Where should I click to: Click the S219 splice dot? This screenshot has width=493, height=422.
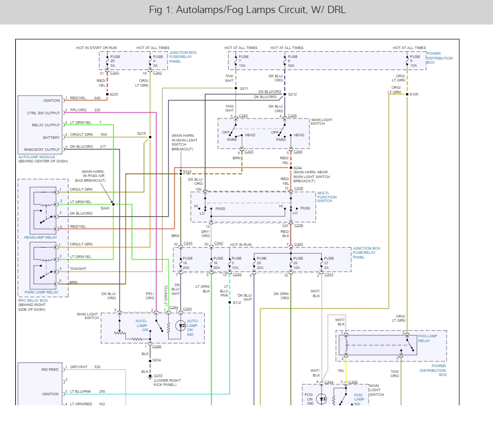150,137
